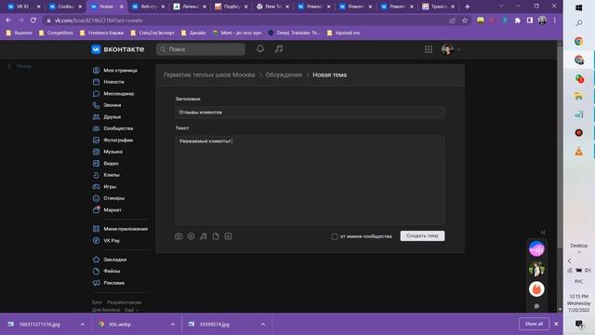The width and height of the screenshot is (595, 335).
Task: Open the Competitors bookmark folder
Action: click(x=56, y=33)
